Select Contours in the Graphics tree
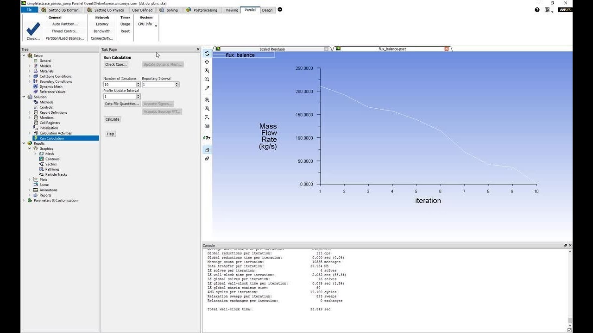The width and height of the screenshot is (593, 333). click(x=52, y=159)
